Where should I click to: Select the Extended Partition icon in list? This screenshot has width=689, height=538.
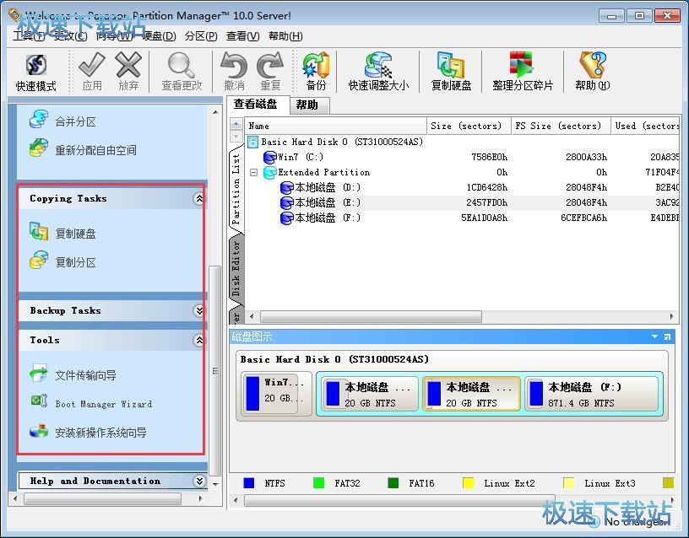pos(269,173)
